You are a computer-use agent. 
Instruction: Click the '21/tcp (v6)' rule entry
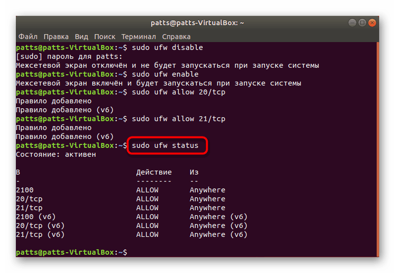(x=40, y=234)
